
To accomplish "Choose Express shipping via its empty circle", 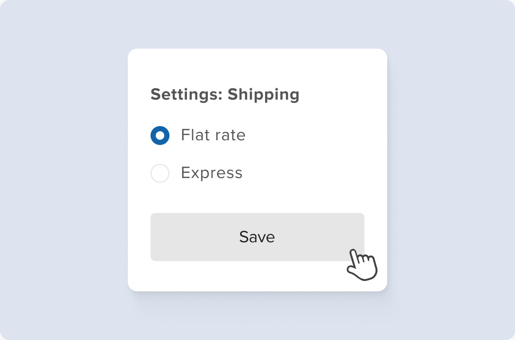I will point(160,173).
